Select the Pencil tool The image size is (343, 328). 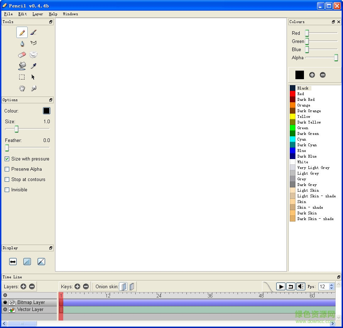(x=22, y=32)
